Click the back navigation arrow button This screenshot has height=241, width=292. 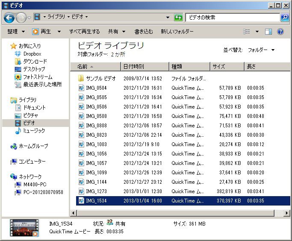(x=9, y=18)
